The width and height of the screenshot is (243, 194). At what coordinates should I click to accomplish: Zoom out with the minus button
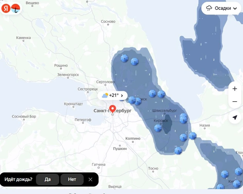pyautogui.click(x=235, y=102)
